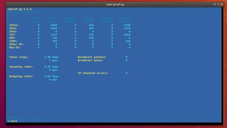Click the TCP incoming bytes value 328

point(92,35)
